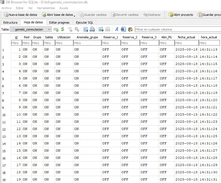This screenshot has width=221, height=183.
Task: Select row header number 5
Action: [x=6, y=79]
